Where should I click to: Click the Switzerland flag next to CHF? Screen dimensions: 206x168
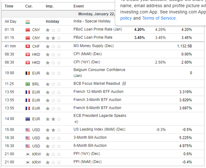(28, 46)
